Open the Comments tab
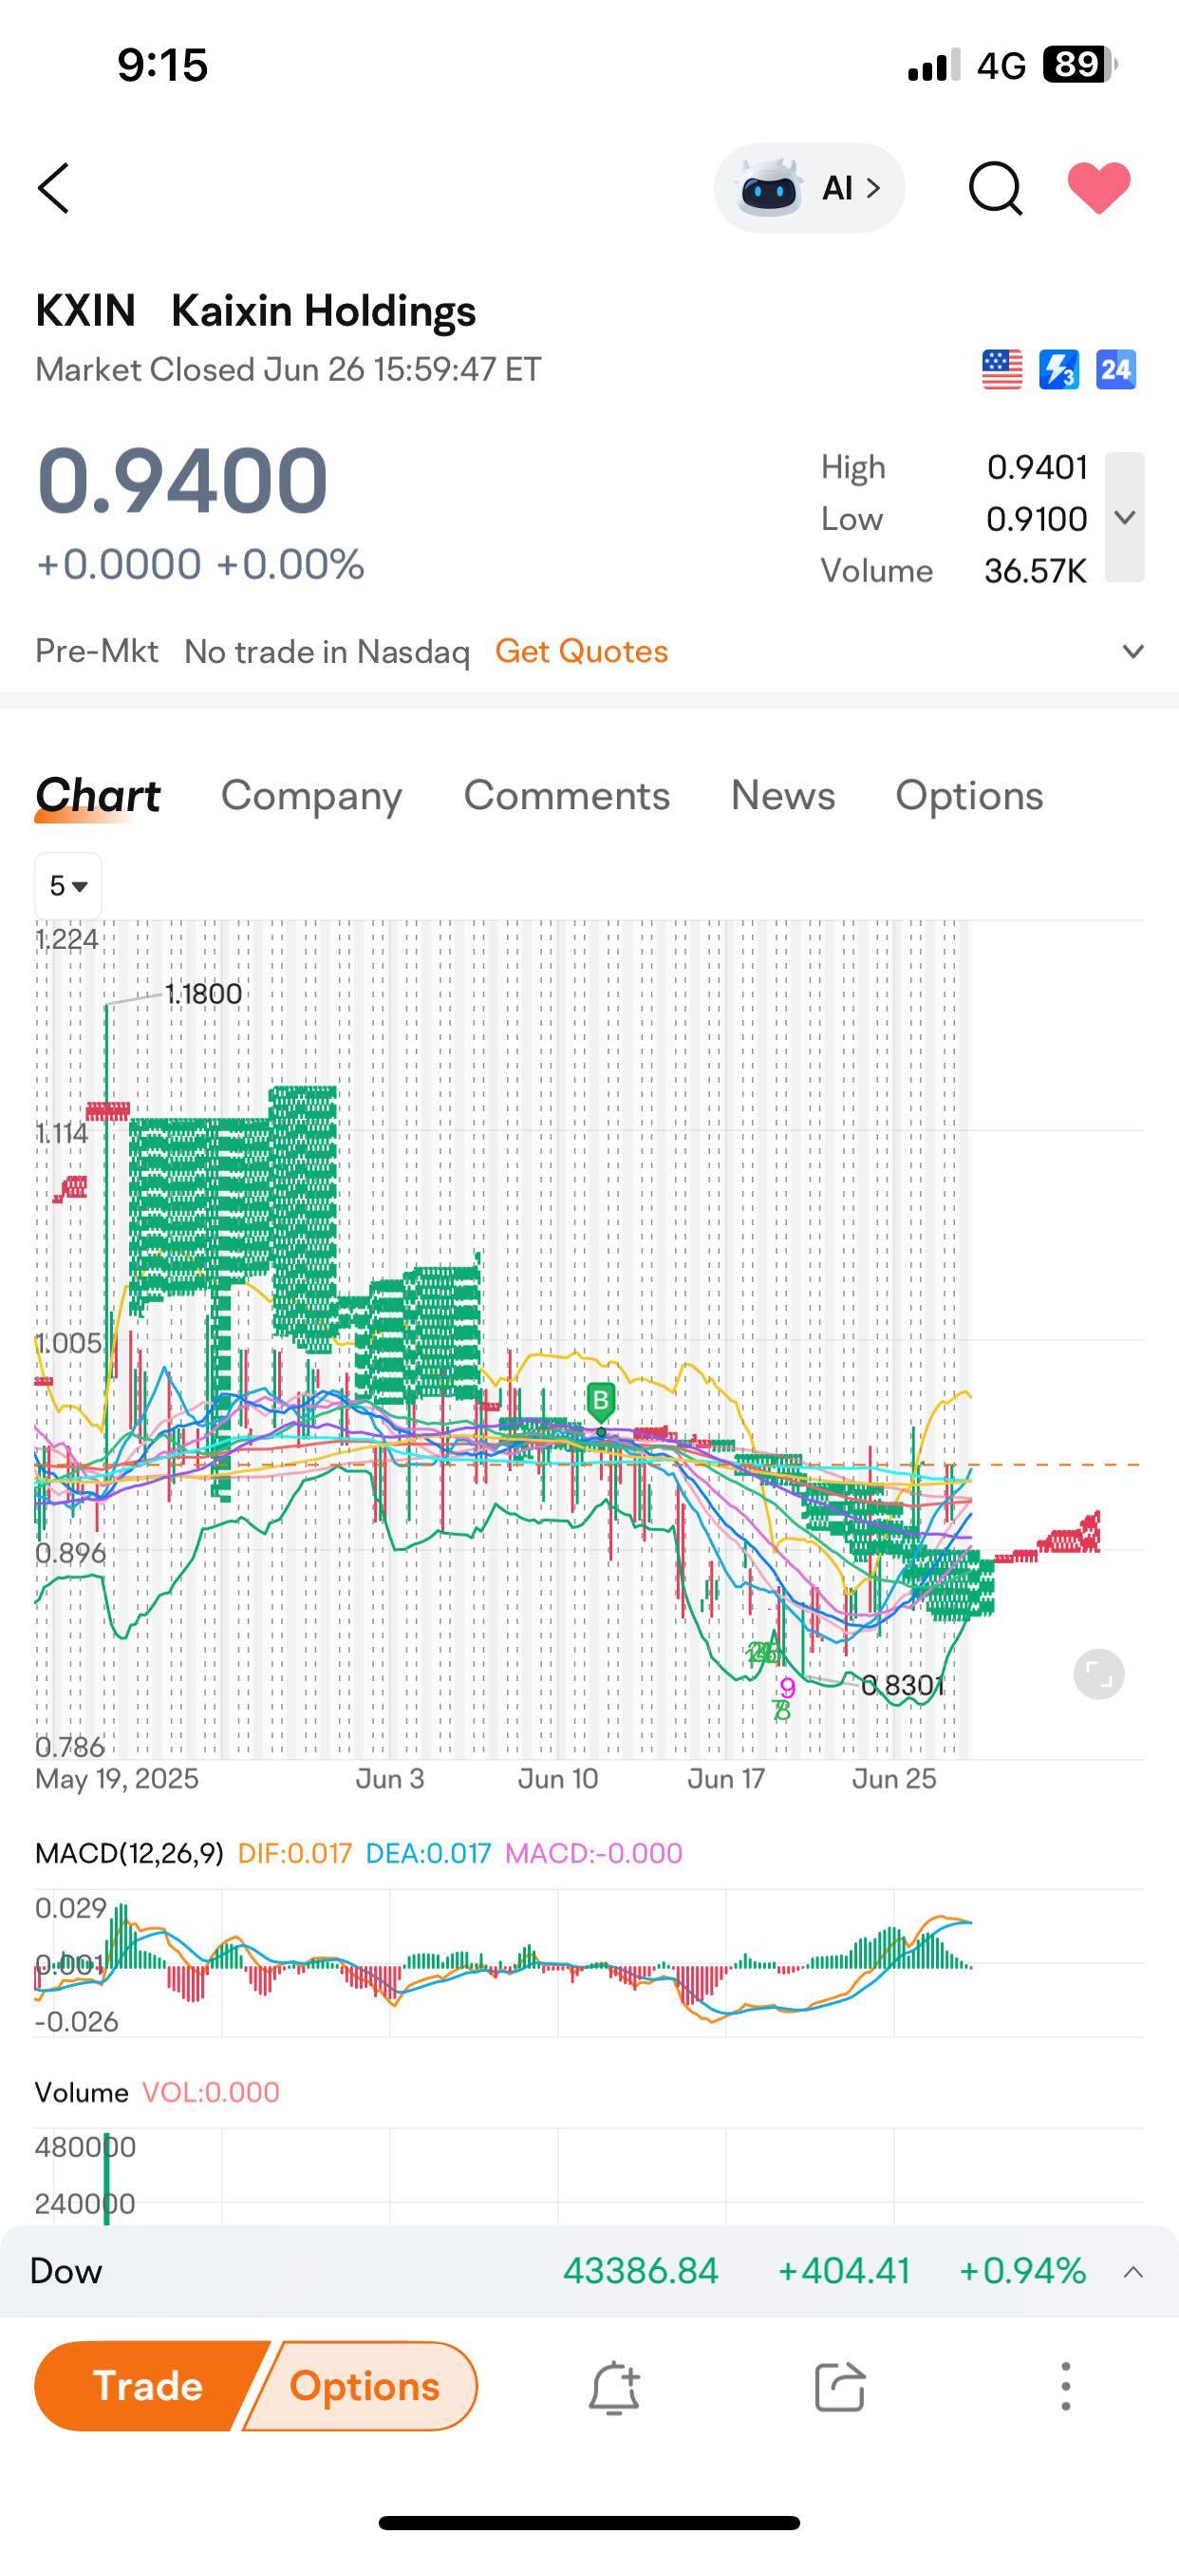Image resolution: width=1179 pixels, height=2553 pixels. pyautogui.click(x=567, y=796)
